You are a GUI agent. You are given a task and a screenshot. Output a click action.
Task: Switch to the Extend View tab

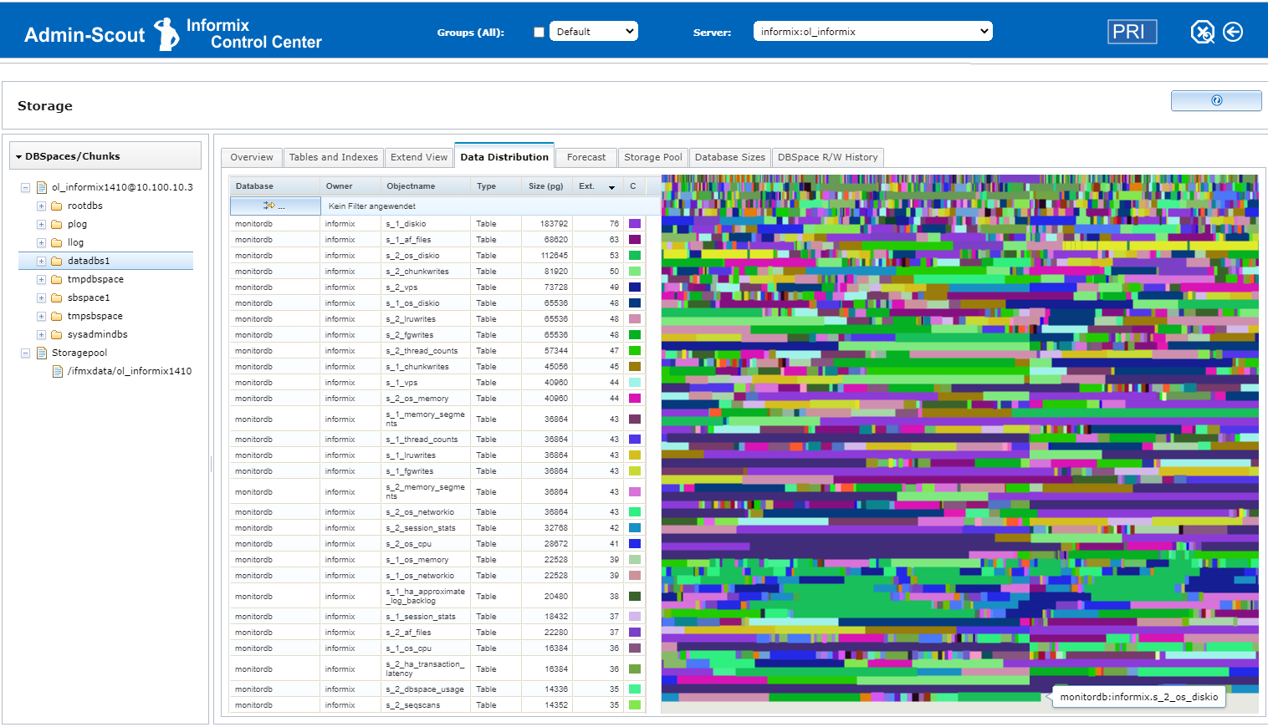pos(419,157)
